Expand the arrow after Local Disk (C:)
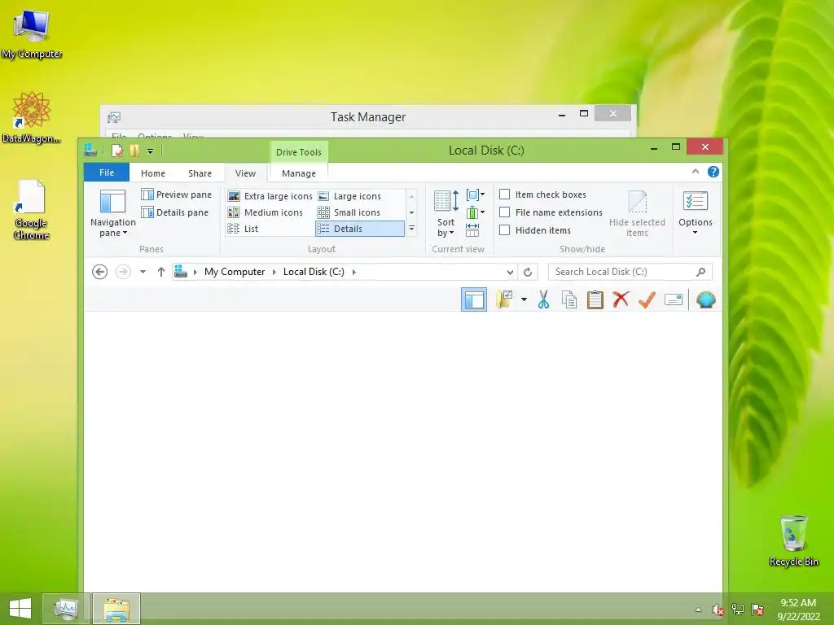 click(353, 272)
